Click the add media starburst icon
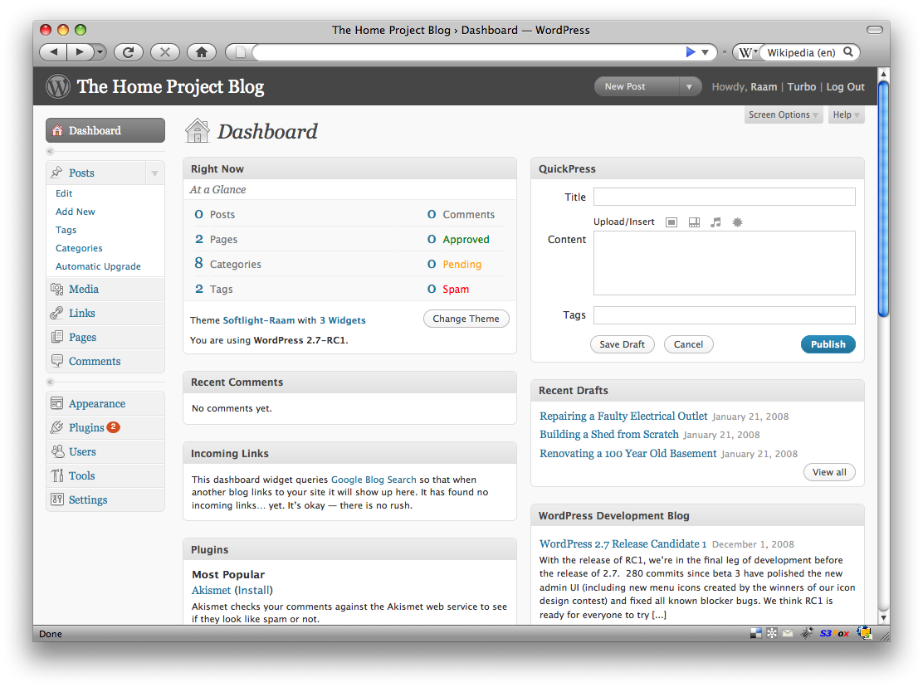 [737, 222]
